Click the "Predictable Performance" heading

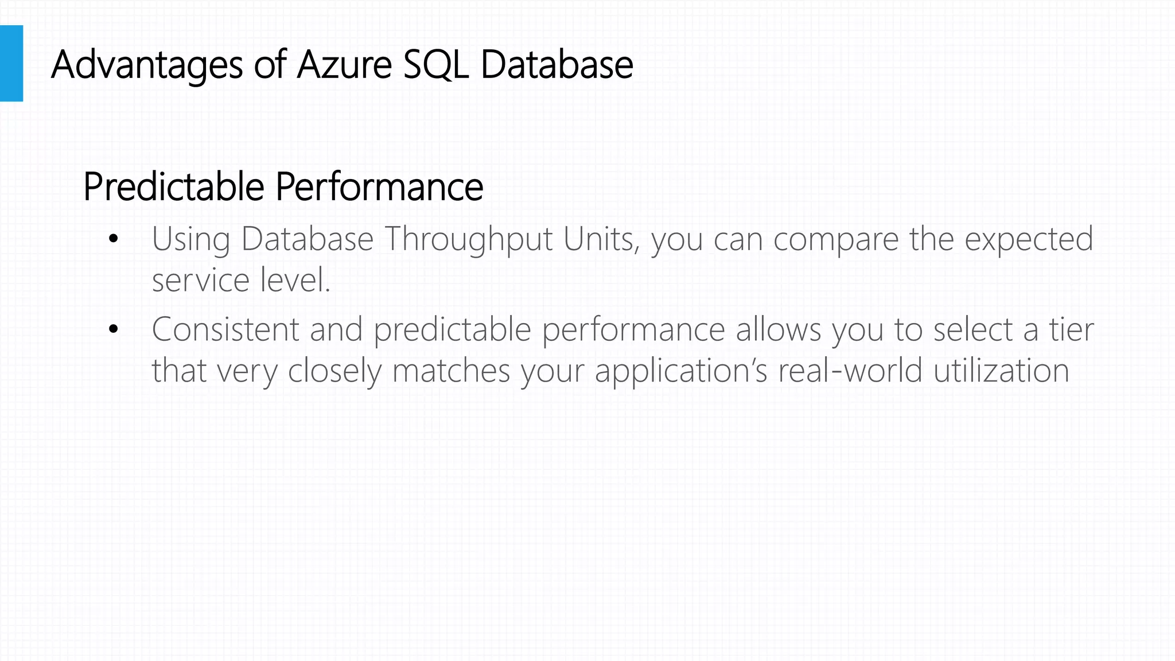pyautogui.click(x=283, y=186)
